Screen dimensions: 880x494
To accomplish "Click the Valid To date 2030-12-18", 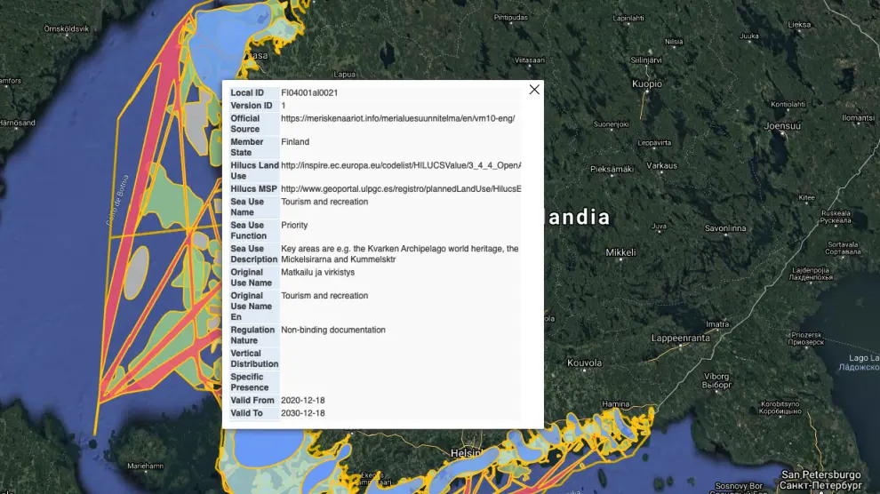I will (303, 413).
